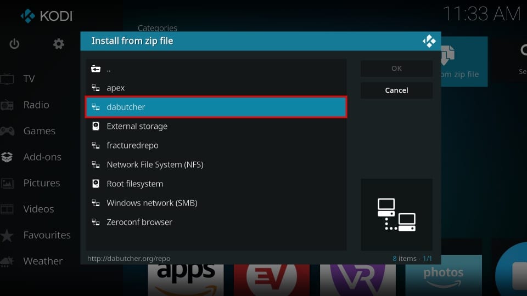Click the Pictures icon in the sidebar
This screenshot has height=296, width=527.
[7, 183]
